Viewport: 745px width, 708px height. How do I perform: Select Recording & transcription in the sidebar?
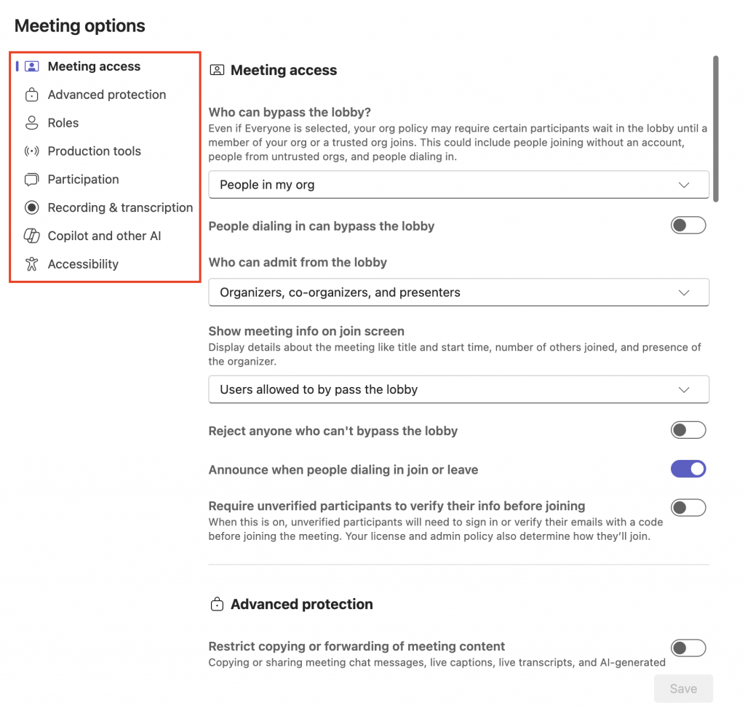120,207
